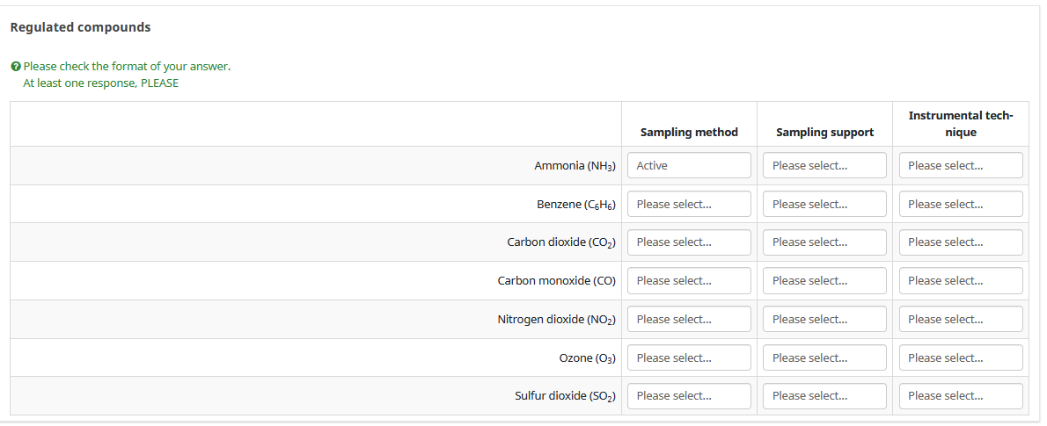This screenshot has width=1047, height=426.
Task: Open Ammonia sampling method dropdown showing Active
Action: click(689, 165)
